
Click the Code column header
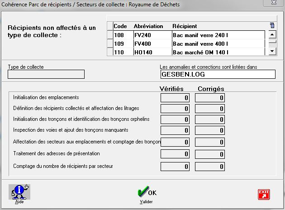pos(120,26)
